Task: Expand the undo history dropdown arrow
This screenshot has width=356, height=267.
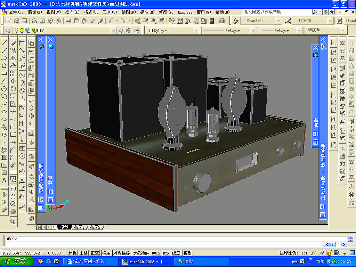Action: click(117, 21)
